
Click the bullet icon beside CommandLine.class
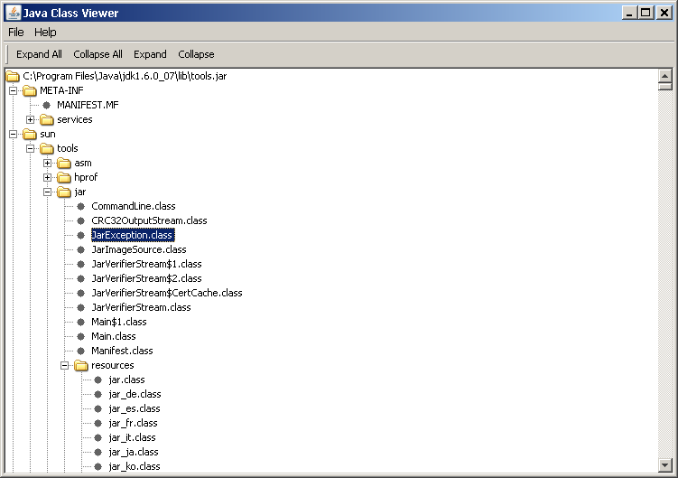tap(81, 207)
